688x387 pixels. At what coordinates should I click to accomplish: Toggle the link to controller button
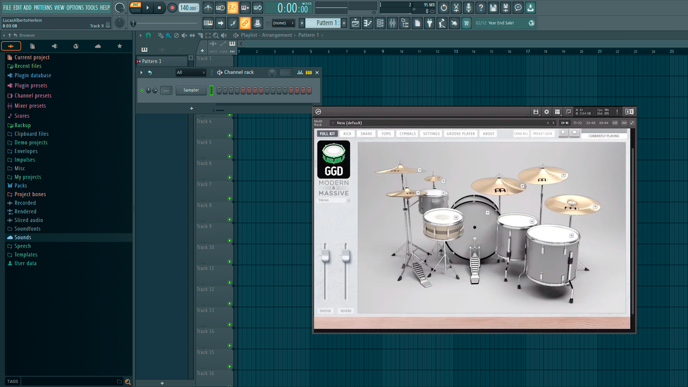(x=245, y=23)
